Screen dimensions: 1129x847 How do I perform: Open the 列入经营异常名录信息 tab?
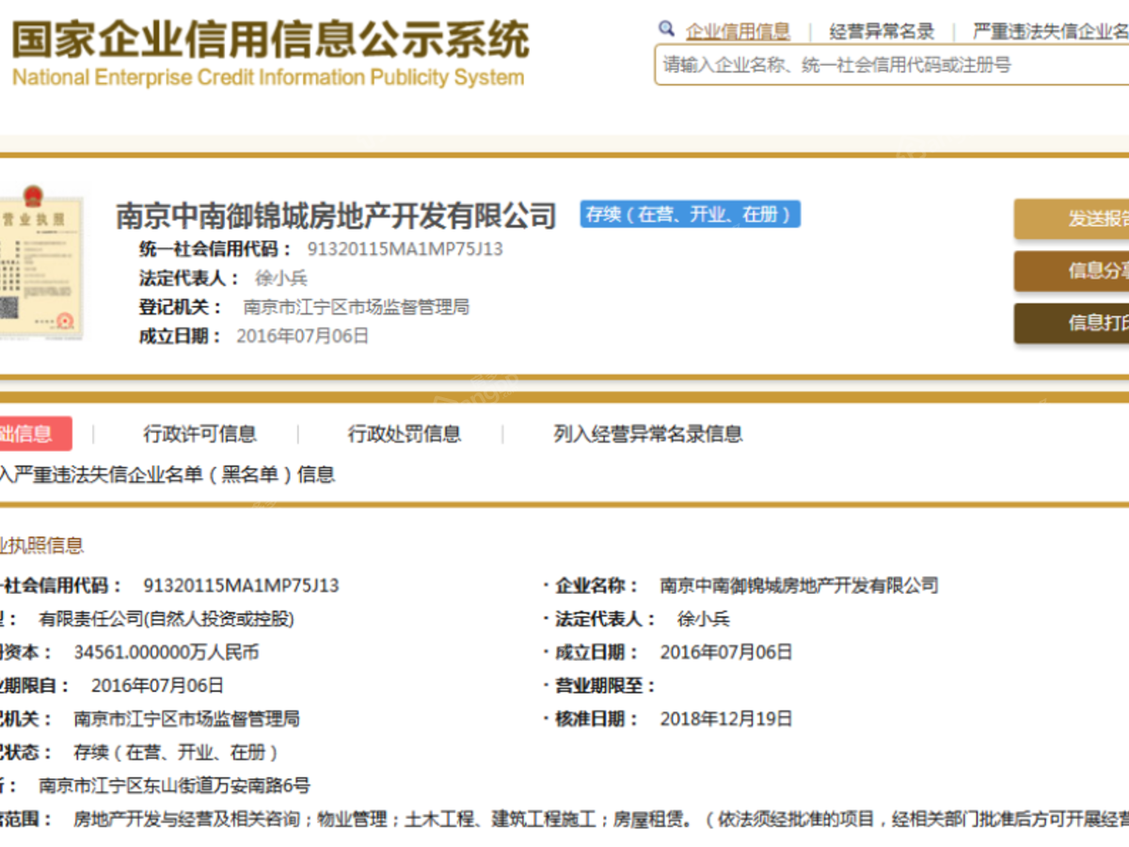pyautogui.click(x=648, y=434)
